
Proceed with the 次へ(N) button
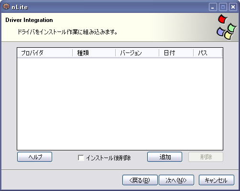coord(176,180)
